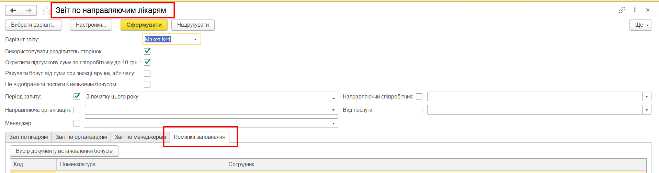Open period selection ellipsis button
Image resolution: width=659 pixels, height=173 pixels.
coord(333,97)
